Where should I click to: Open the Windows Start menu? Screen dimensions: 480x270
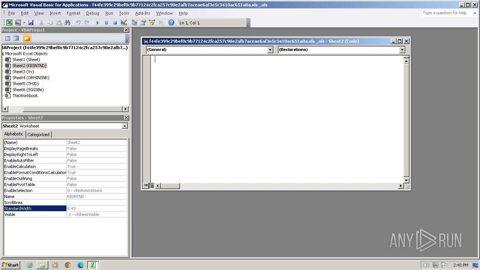tap(10, 265)
